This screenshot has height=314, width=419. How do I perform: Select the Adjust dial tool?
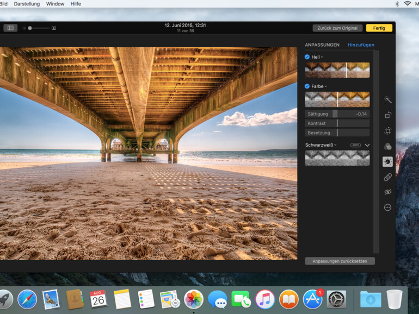(388, 162)
